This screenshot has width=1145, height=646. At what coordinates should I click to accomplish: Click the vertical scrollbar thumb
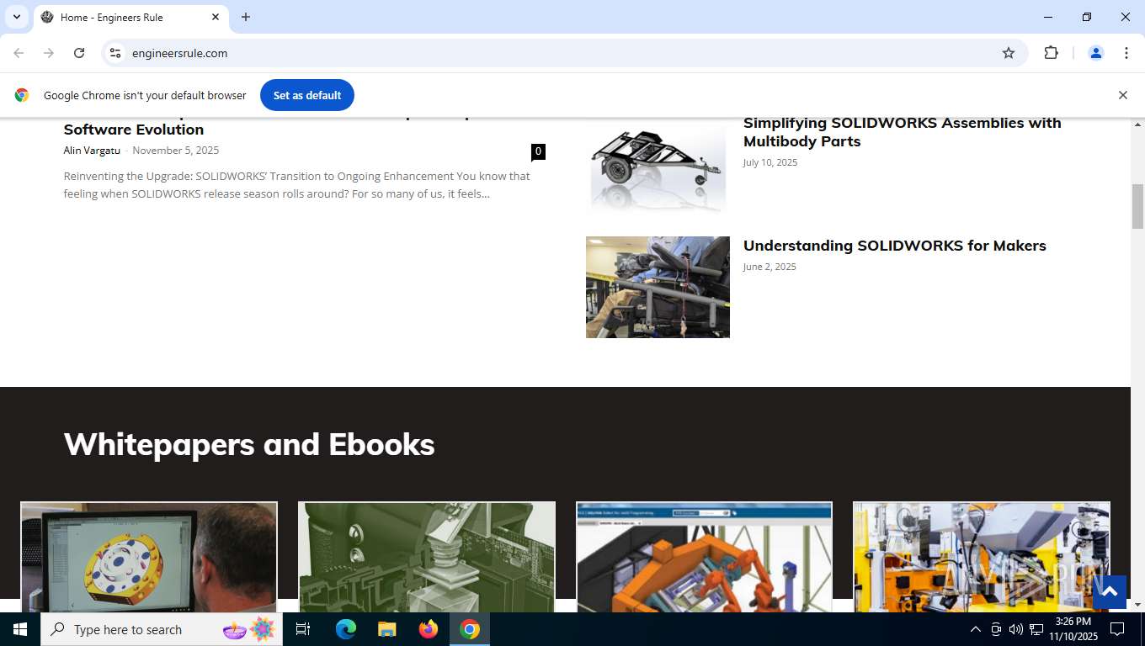click(x=1137, y=206)
